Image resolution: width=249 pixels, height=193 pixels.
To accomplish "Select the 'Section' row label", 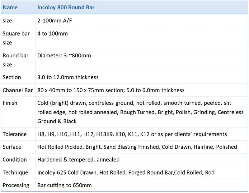I will pyautogui.click(x=12, y=77).
